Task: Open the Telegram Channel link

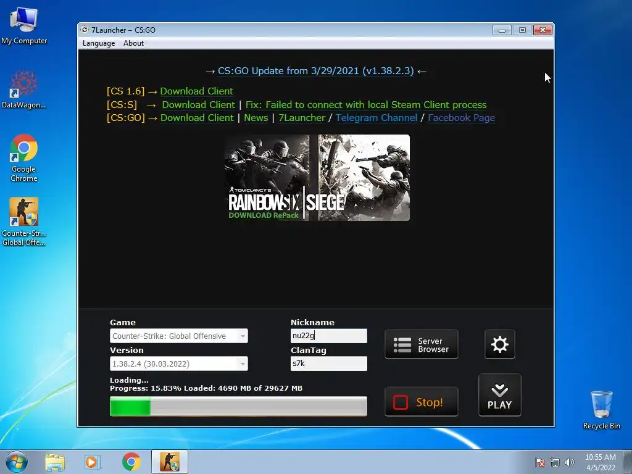Action: (376, 118)
